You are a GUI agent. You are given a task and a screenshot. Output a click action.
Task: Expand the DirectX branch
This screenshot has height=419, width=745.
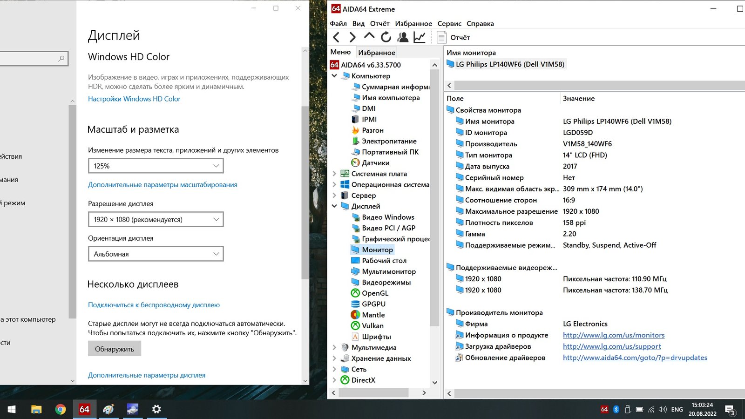coord(334,380)
